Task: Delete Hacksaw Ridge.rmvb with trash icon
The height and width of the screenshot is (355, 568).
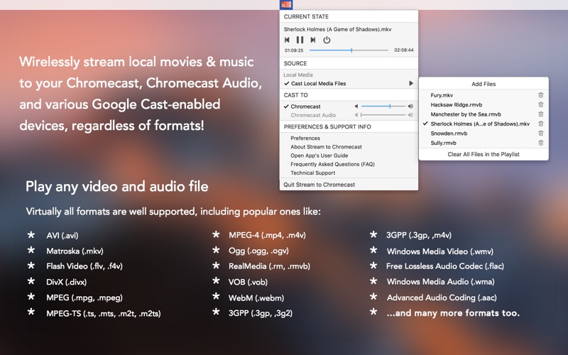Action: coord(541,104)
